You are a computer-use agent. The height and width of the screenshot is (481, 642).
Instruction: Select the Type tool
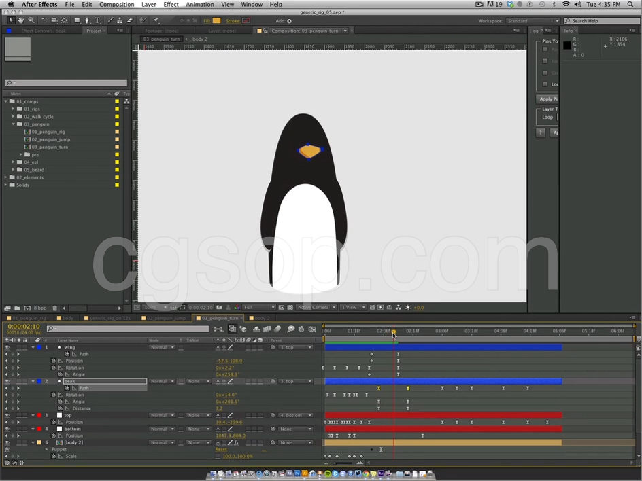[x=97, y=20]
